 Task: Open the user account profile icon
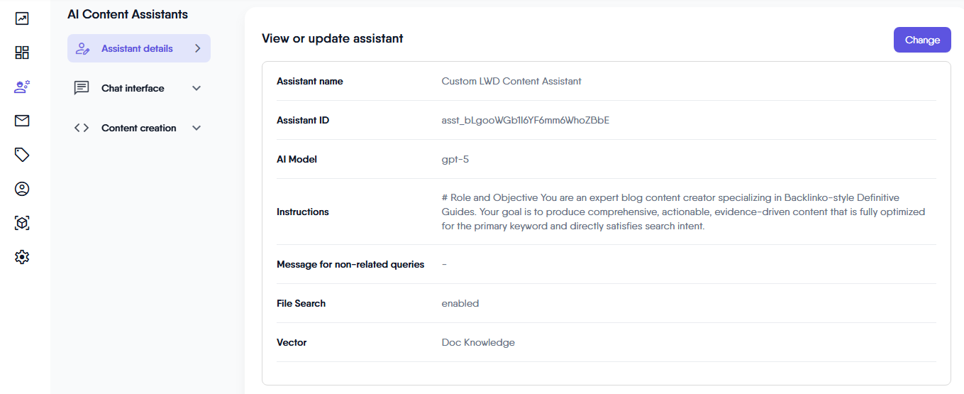point(22,189)
